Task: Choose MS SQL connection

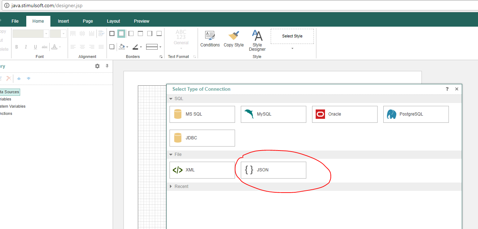Action: [x=202, y=114]
